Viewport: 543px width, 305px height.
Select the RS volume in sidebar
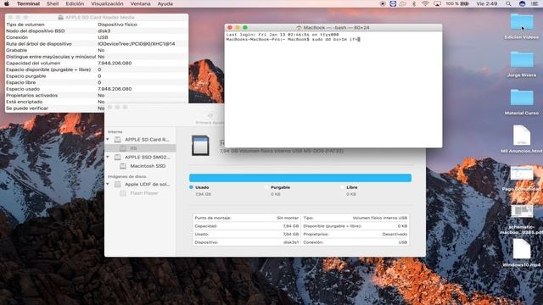[x=140, y=148]
